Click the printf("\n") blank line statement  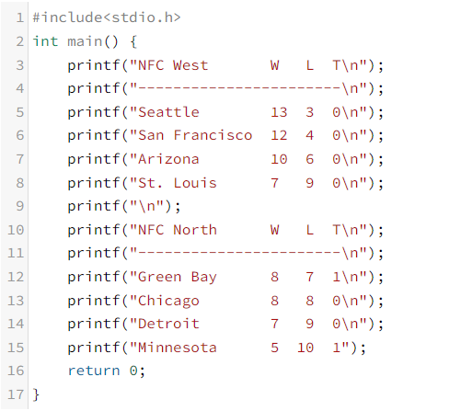[124, 206]
